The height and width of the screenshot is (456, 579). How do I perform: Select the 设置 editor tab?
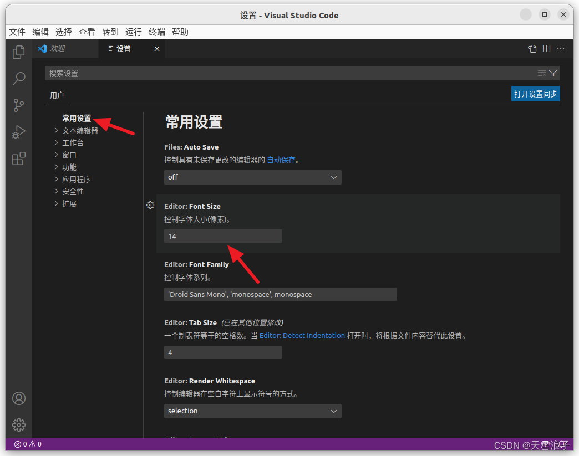[132, 49]
